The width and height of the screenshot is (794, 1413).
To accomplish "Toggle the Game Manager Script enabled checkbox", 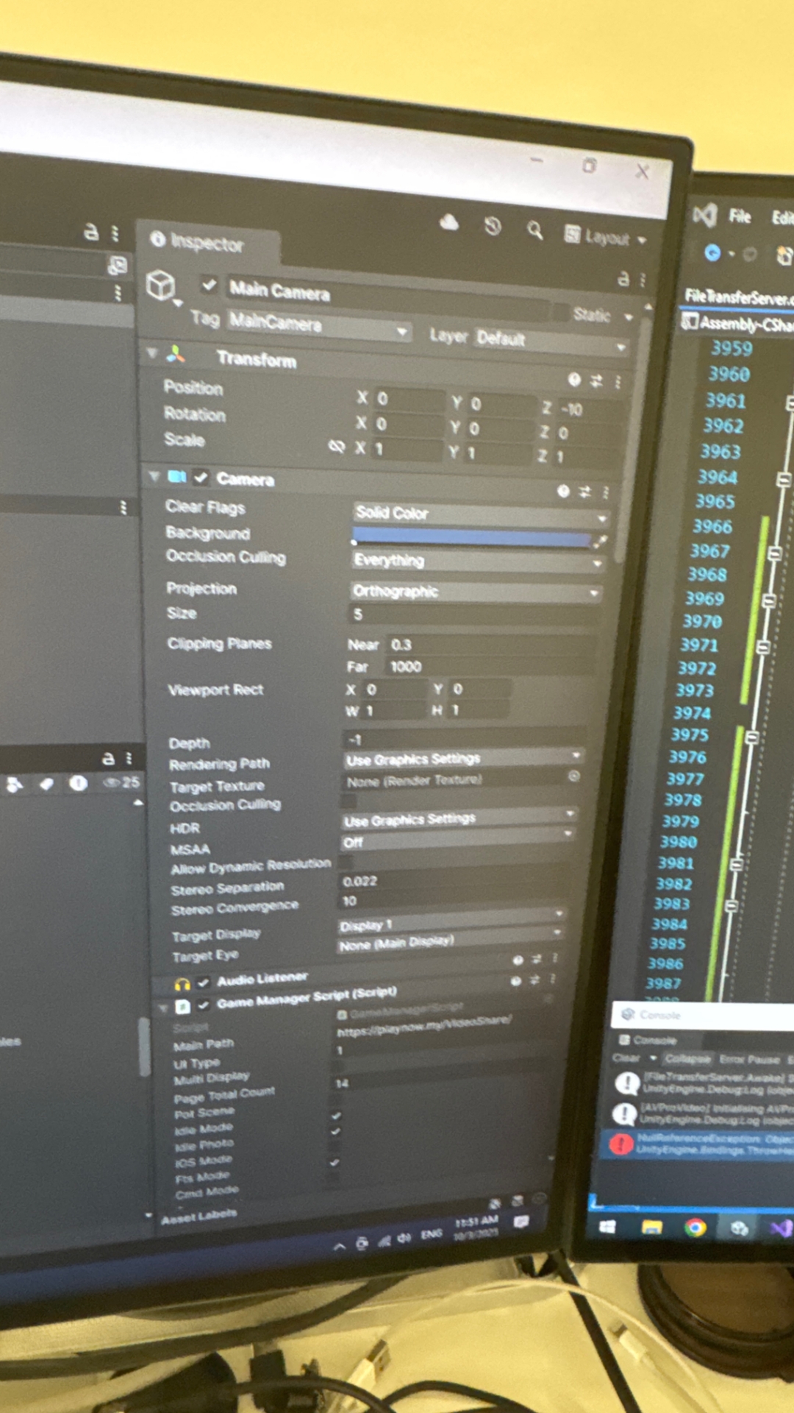I will tap(204, 1005).
